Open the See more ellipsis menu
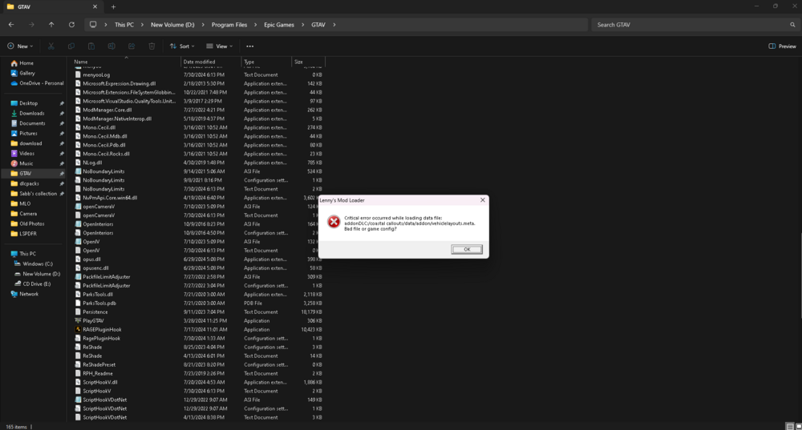Image resolution: width=802 pixels, height=430 pixels. click(x=249, y=46)
